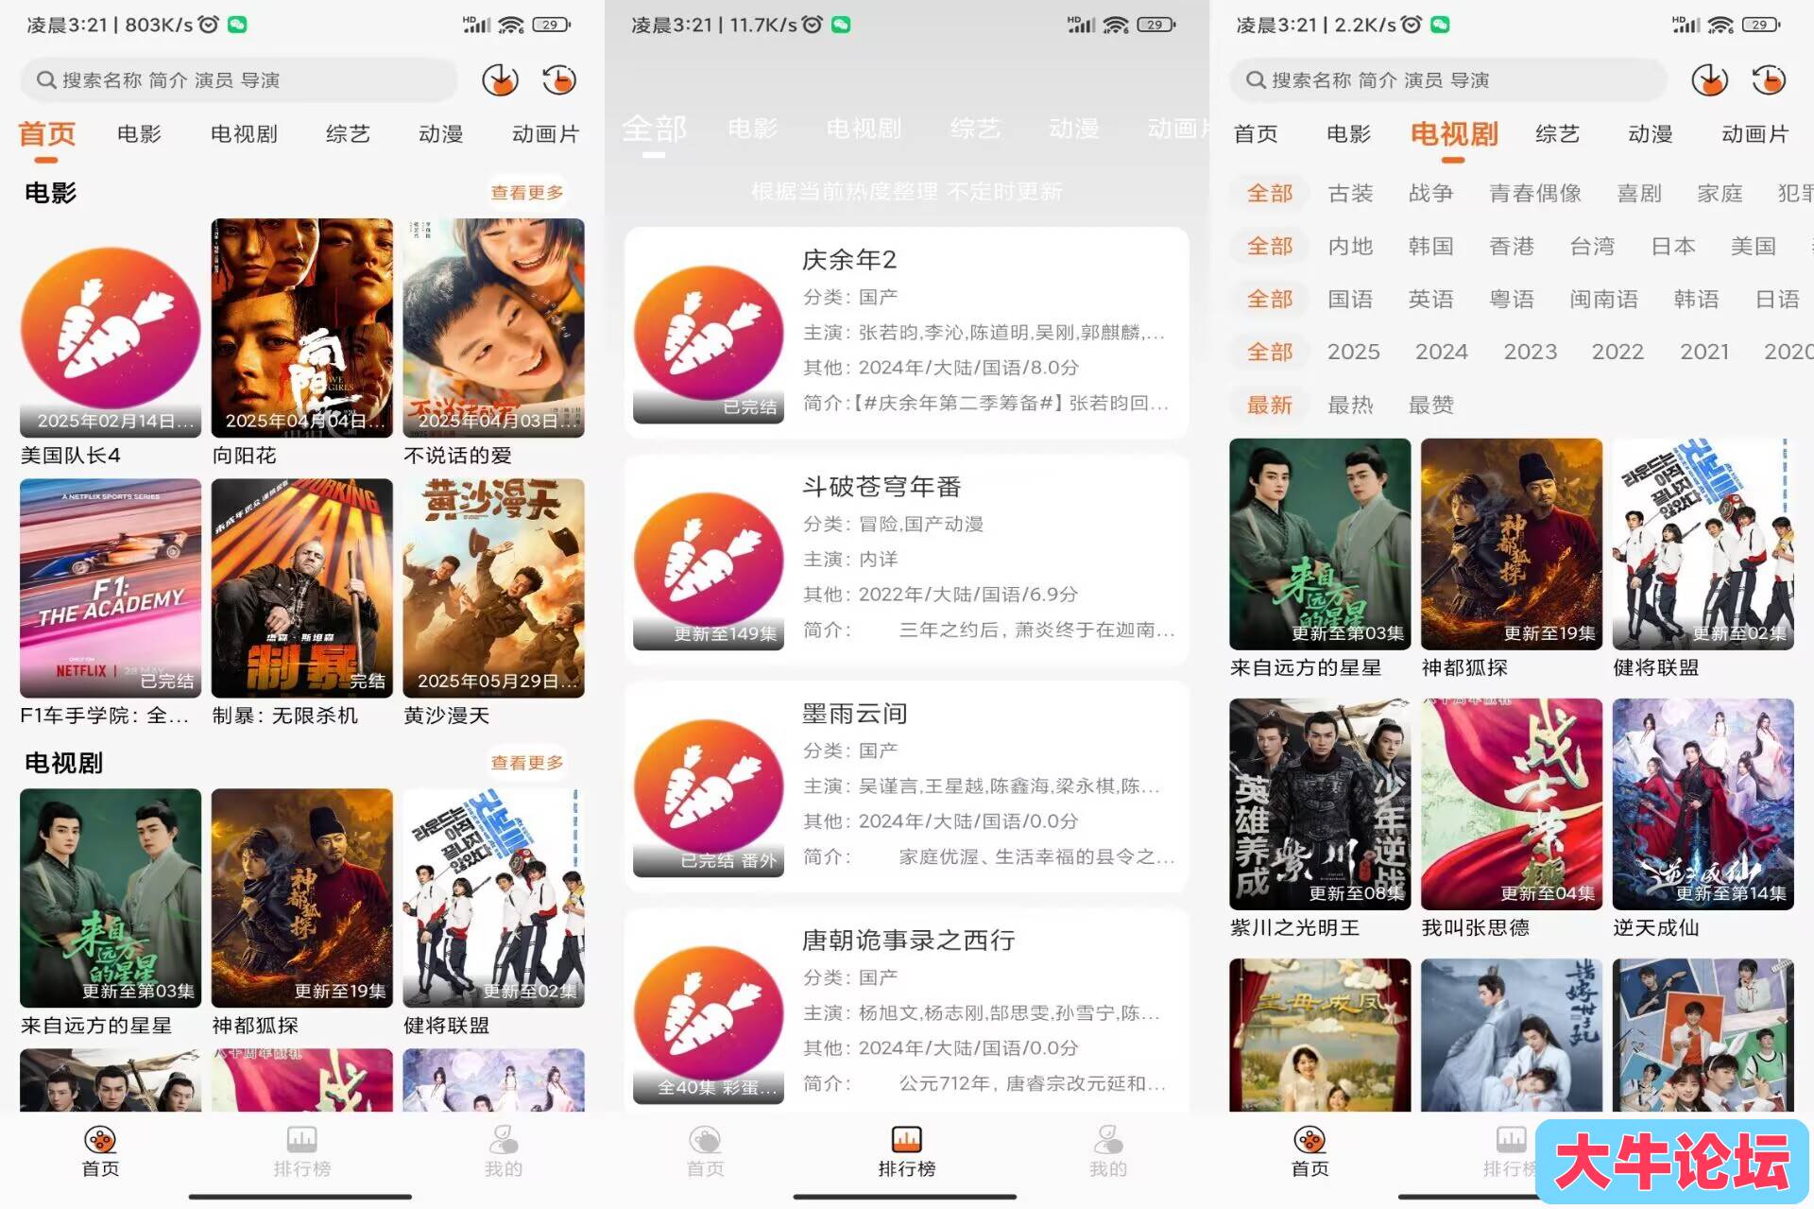
Task: Open 黄沙漫天 movie poster
Action: (494, 588)
